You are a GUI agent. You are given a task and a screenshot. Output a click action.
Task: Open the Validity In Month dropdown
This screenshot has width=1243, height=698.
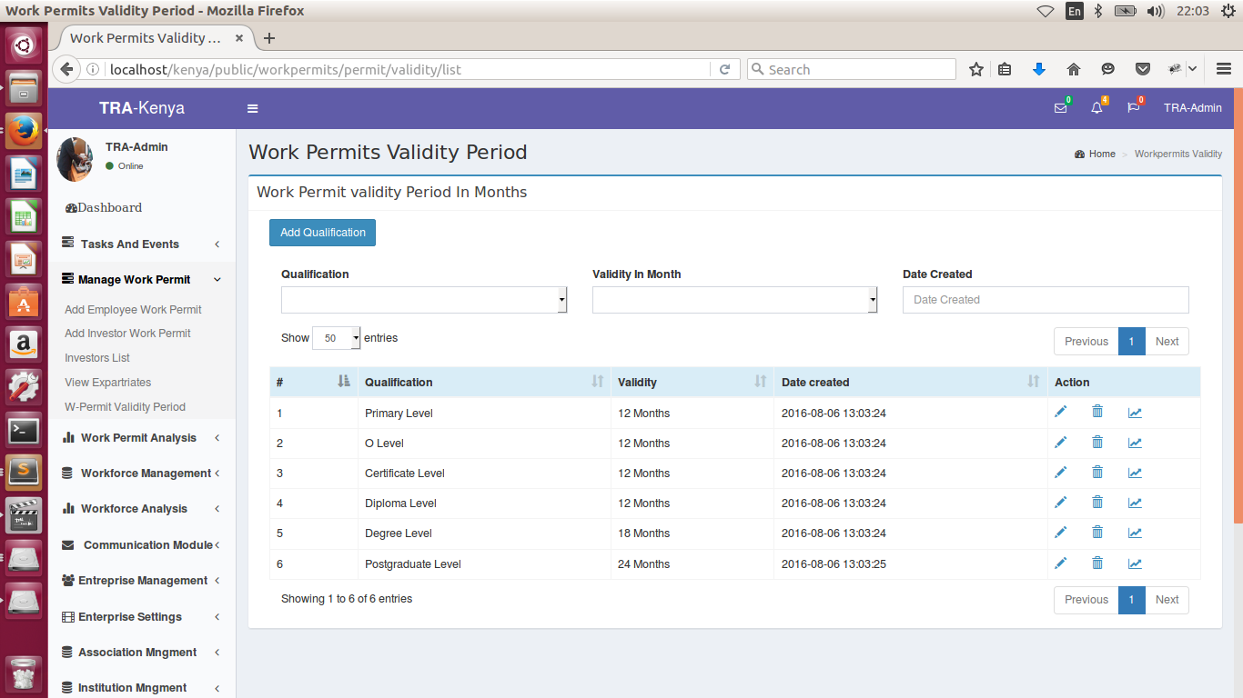pyautogui.click(x=734, y=300)
